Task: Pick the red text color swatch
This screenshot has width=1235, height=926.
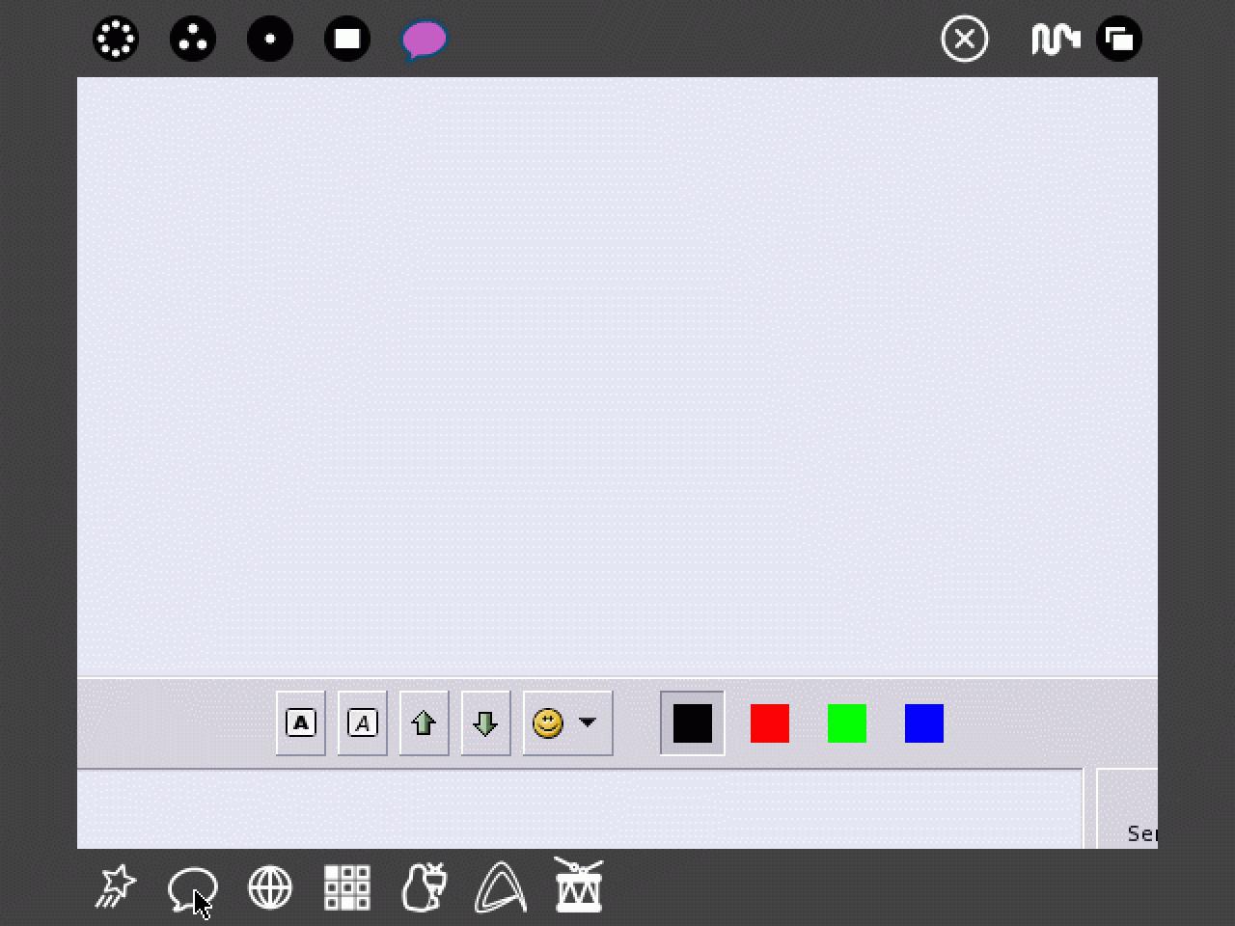Action: click(770, 723)
